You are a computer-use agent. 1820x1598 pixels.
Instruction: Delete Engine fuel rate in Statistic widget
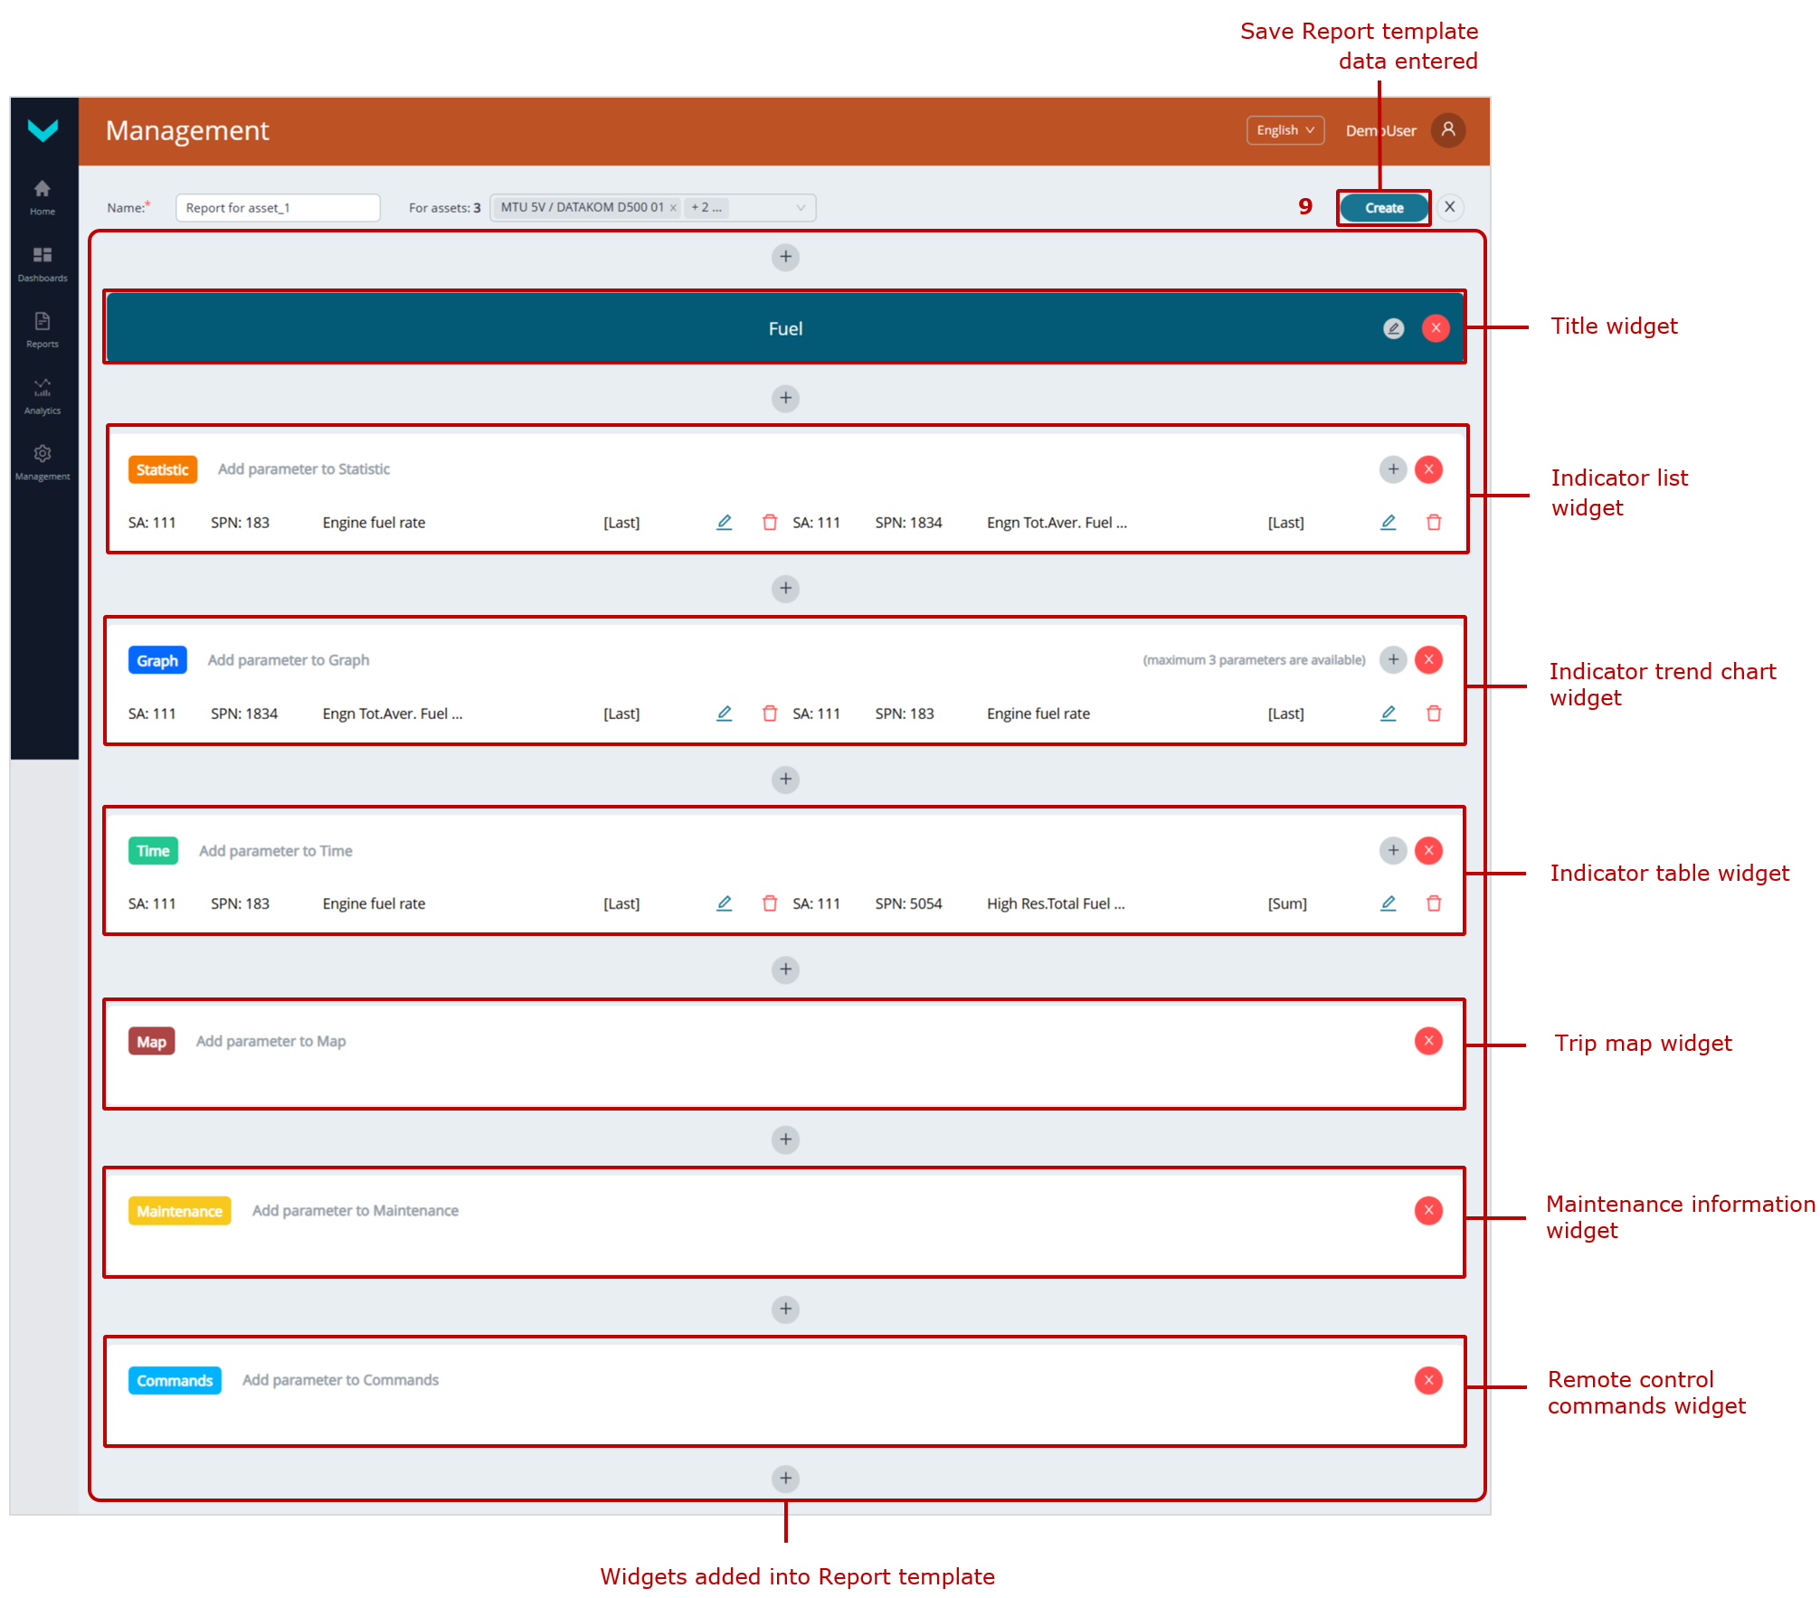(770, 523)
